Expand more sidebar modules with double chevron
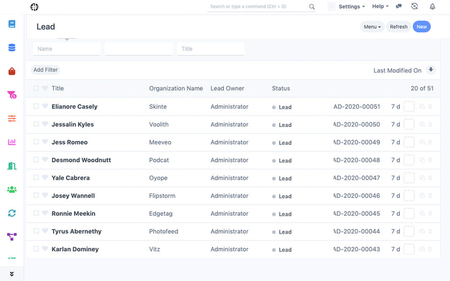450x281 pixels. point(12,274)
